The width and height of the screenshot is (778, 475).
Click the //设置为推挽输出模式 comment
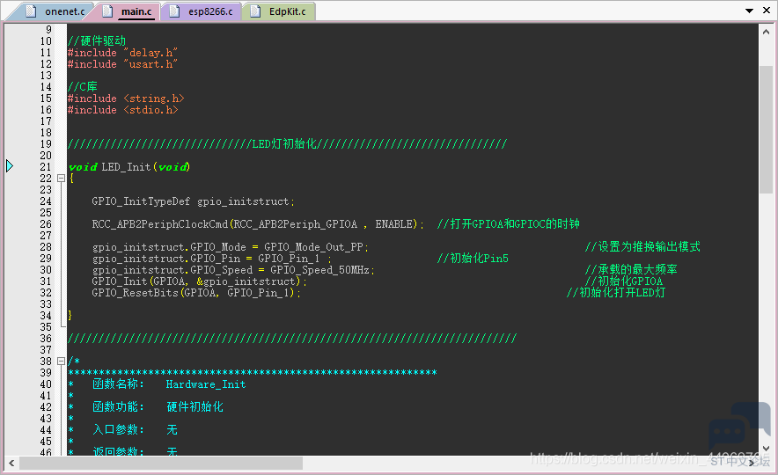[x=642, y=246]
